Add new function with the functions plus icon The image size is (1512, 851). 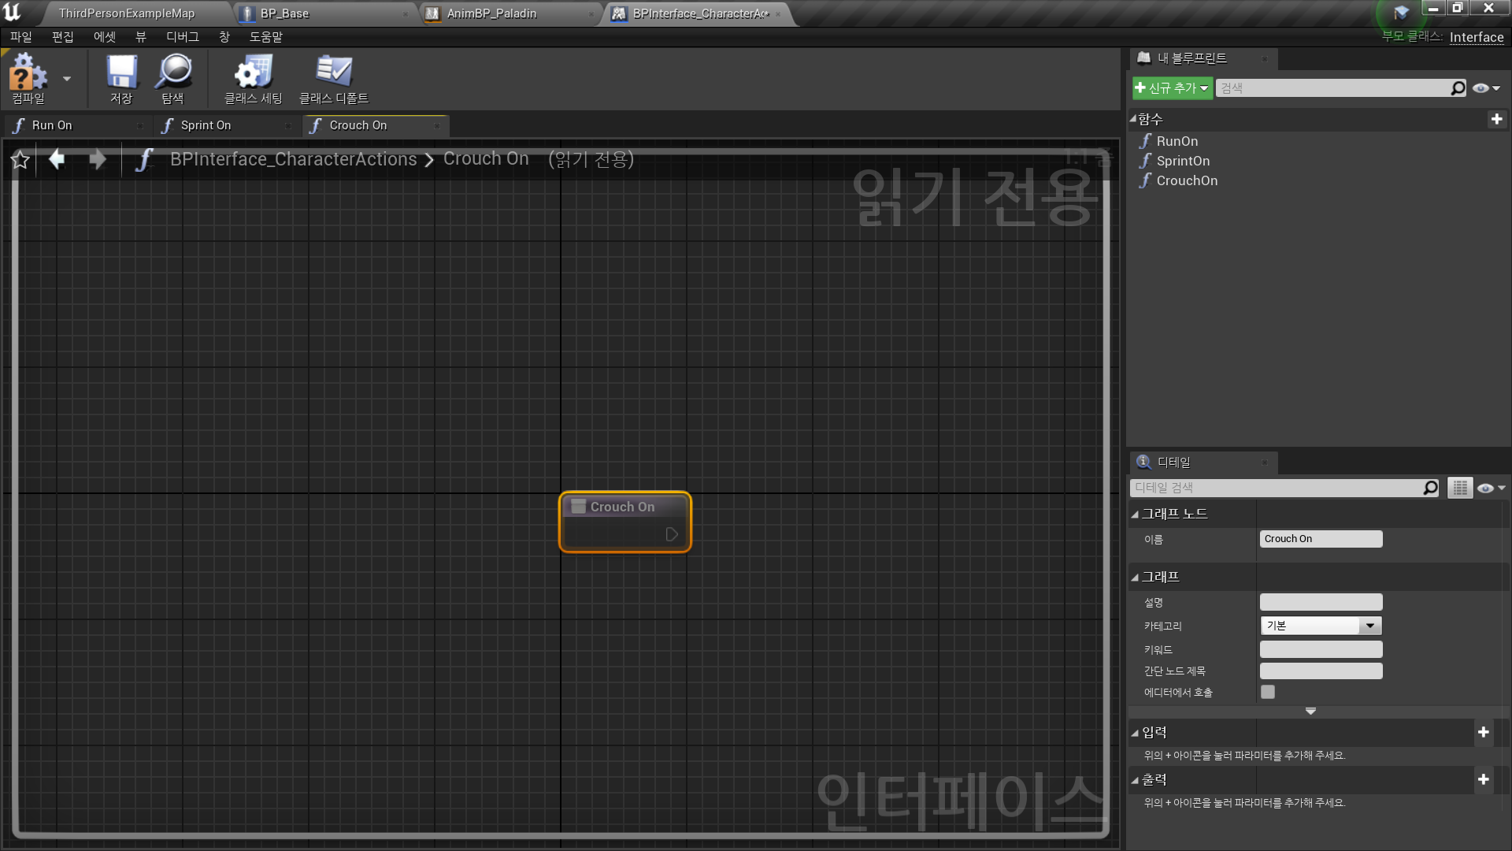point(1496,119)
